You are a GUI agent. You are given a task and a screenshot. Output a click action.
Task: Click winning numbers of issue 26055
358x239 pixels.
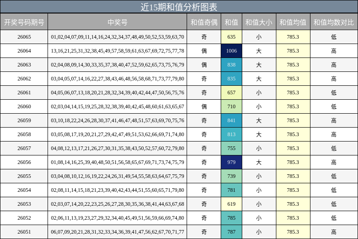[x=118, y=176]
